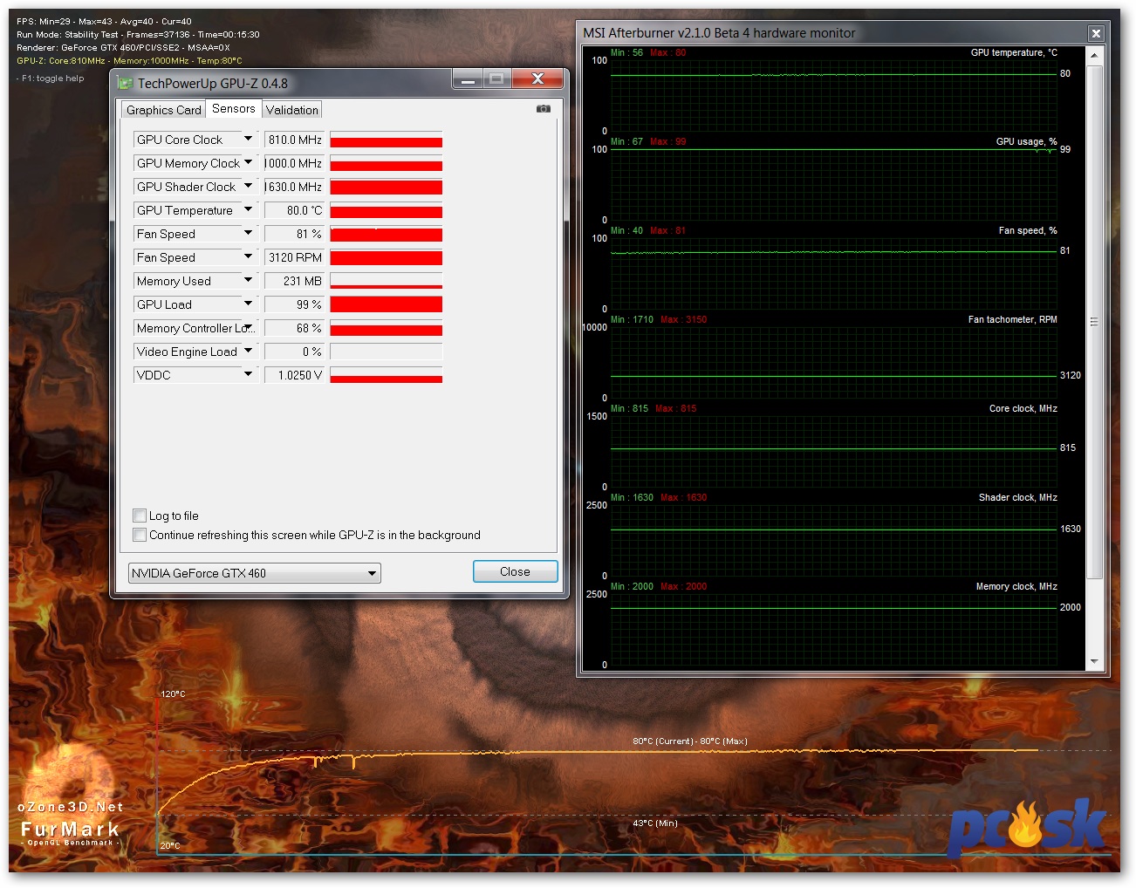Click the GPU temperature graph in Afterburner
The image size is (1136, 888).
[833, 94]
